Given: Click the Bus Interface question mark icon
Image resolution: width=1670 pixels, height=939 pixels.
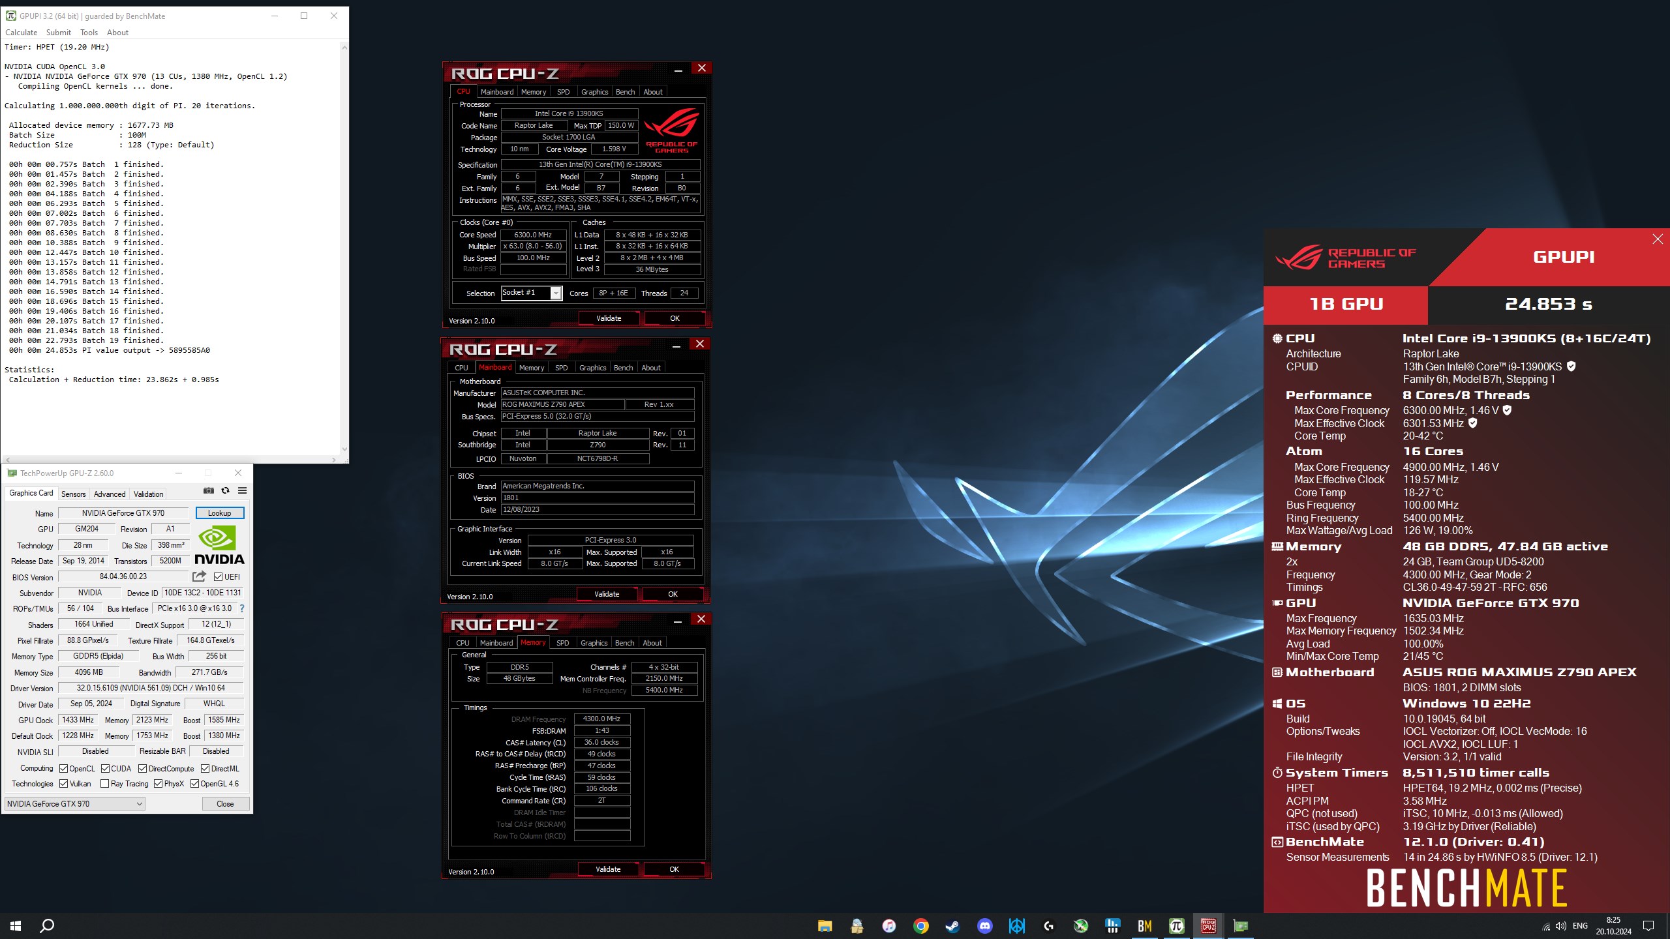Looking at the screenshot, I should [x=242, y=608].
